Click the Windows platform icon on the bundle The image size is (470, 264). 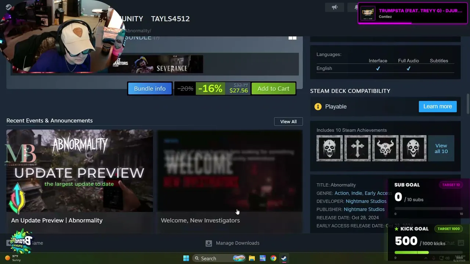point(292,37)
